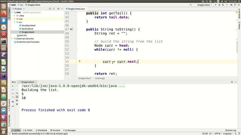Open the Event Log
The height and width of the screenshot is (135, 241).
pyautogui.click(x=231, y=130)
